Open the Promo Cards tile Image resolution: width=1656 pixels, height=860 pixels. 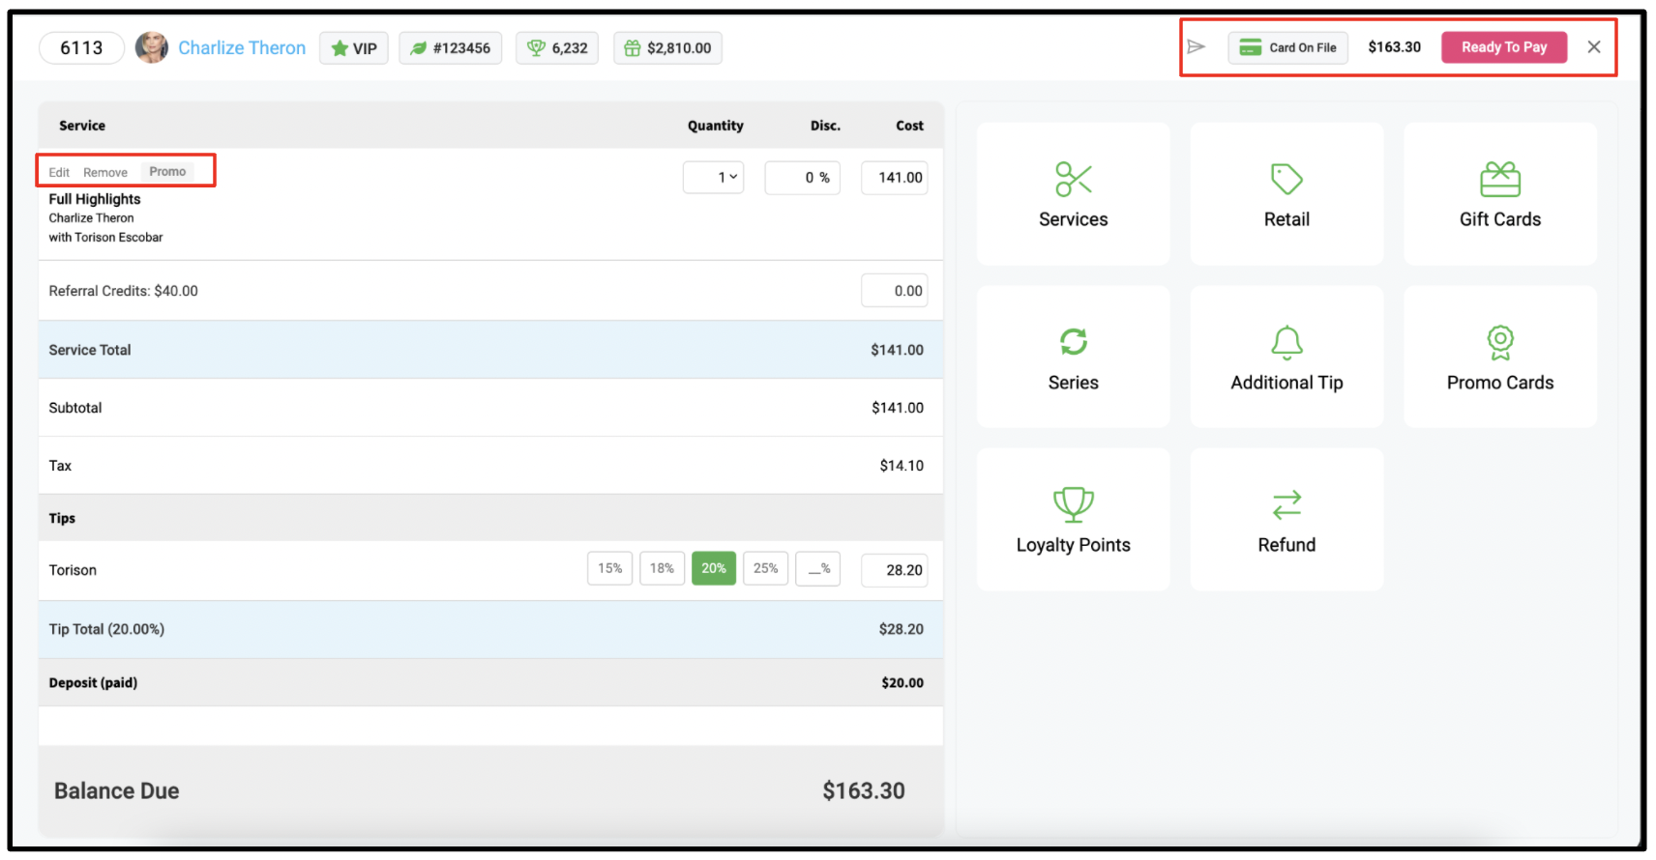click(x=1500, y=357)
